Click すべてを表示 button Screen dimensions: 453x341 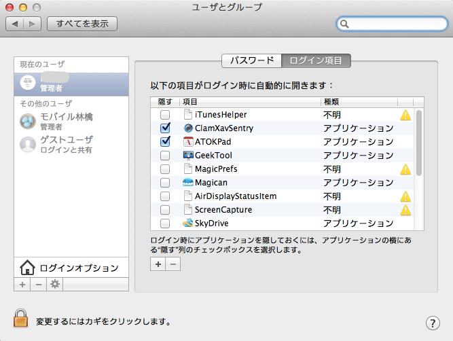pyautogui.click(x=82, y=24)
